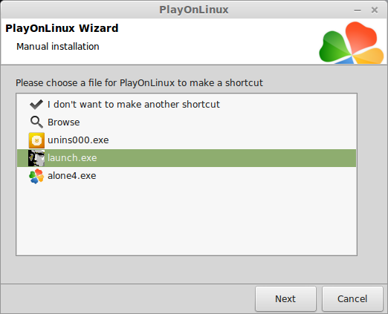Viewport: 388px width, 314px height.
Task: Click the magnifying glass Browse icon
Action: click(36, 122)
